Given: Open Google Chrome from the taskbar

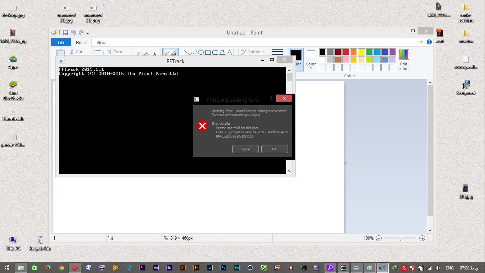Looking at the screenshot, I should tap(61, 268).
